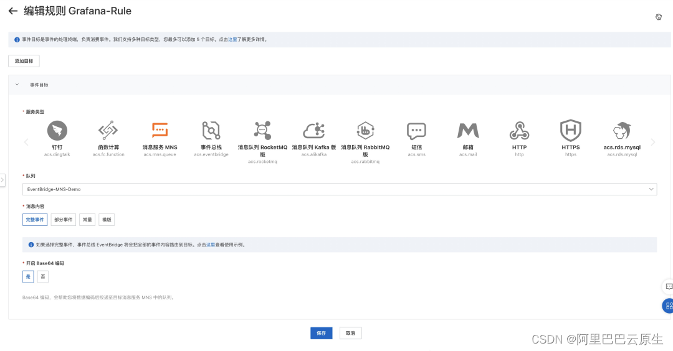The height and width of the screenshot is (351, 673).
Task: Click the blue 保存 button
Action: pos(322,333)
